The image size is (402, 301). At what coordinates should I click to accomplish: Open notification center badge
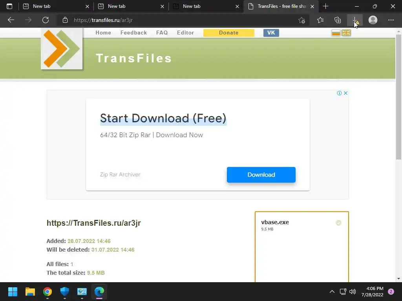pyautogui.click(x=391, y=292)
